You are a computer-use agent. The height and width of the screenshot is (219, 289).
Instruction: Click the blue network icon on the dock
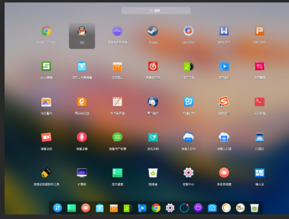point(212,208)
